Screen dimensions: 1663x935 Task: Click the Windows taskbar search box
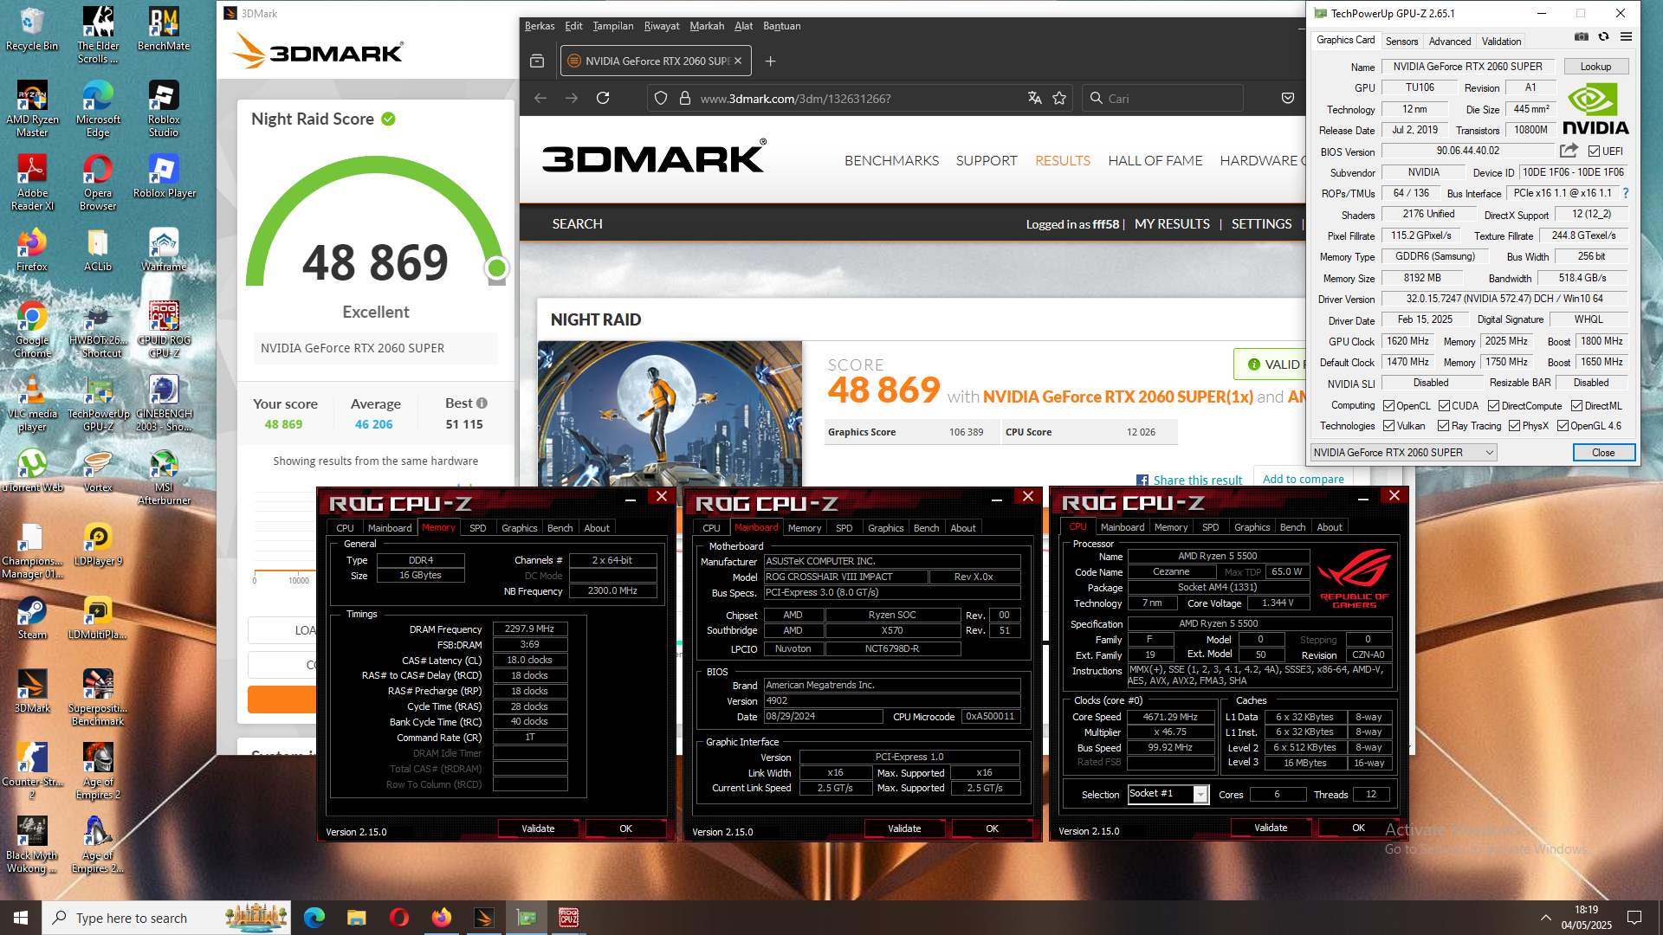(166, 918)
